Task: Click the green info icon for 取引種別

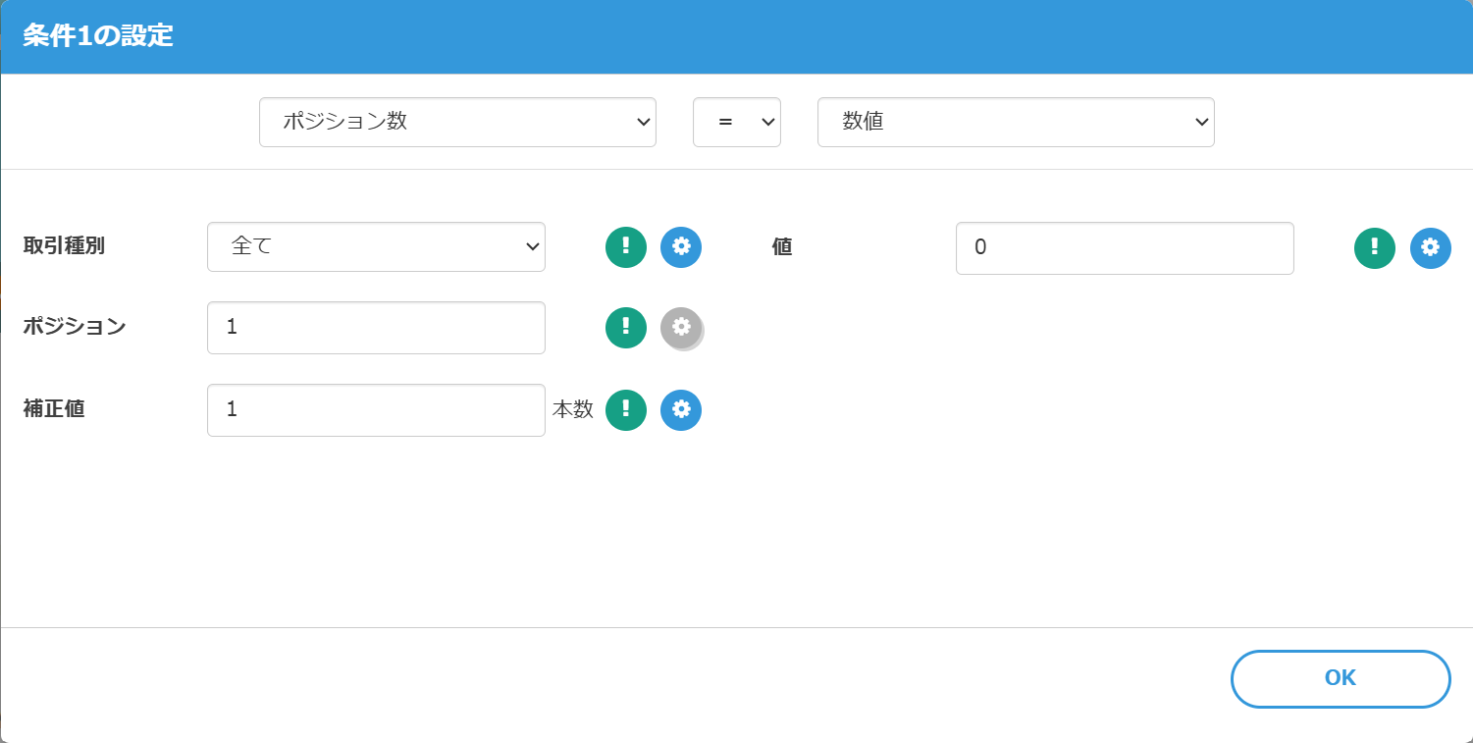Action: (x=626, y=247)
